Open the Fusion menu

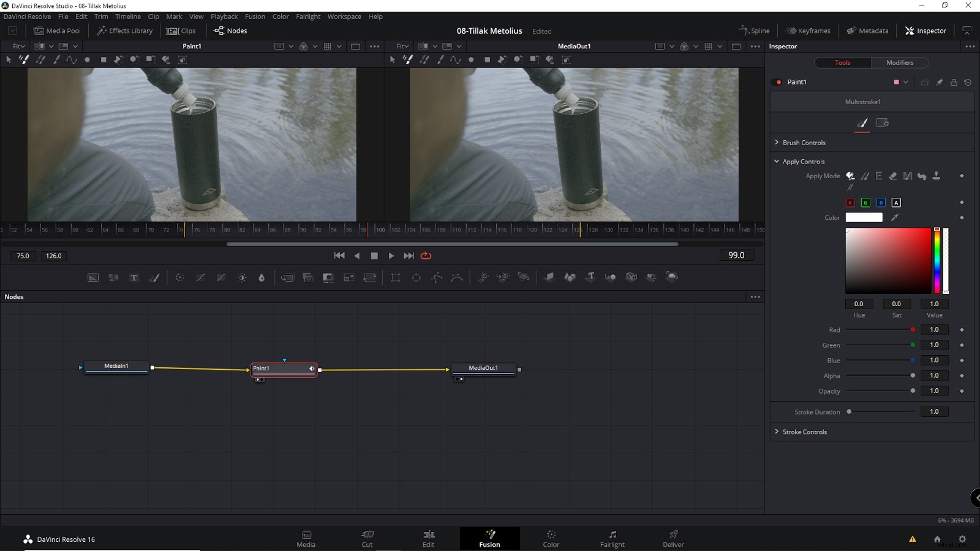[255, 17]
